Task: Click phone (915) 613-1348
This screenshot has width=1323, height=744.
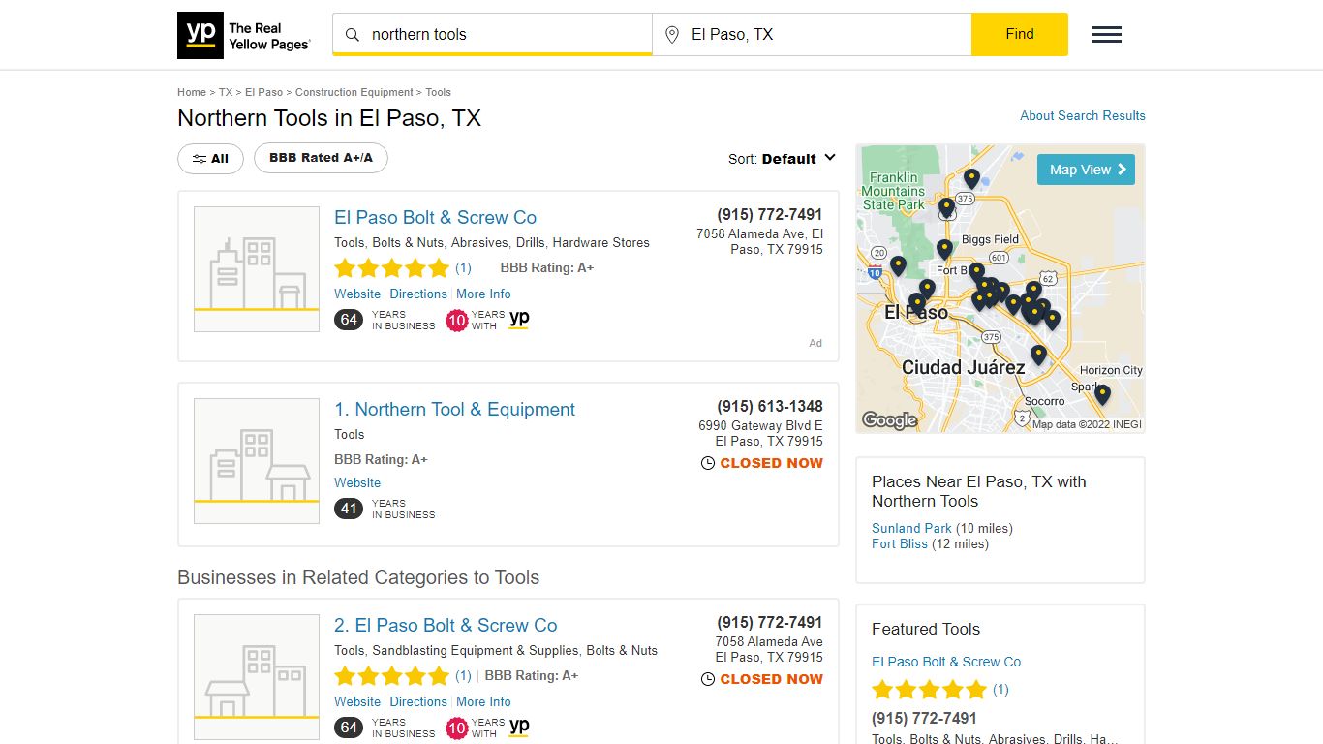Action: 770,406
